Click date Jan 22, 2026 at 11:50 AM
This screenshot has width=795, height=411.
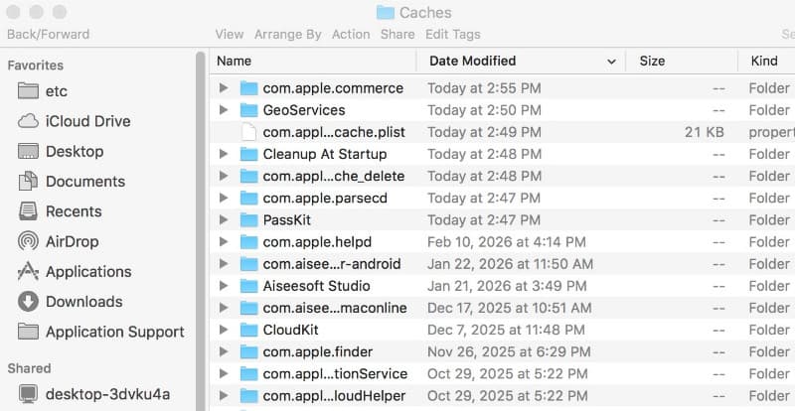[x=510, y=264]
